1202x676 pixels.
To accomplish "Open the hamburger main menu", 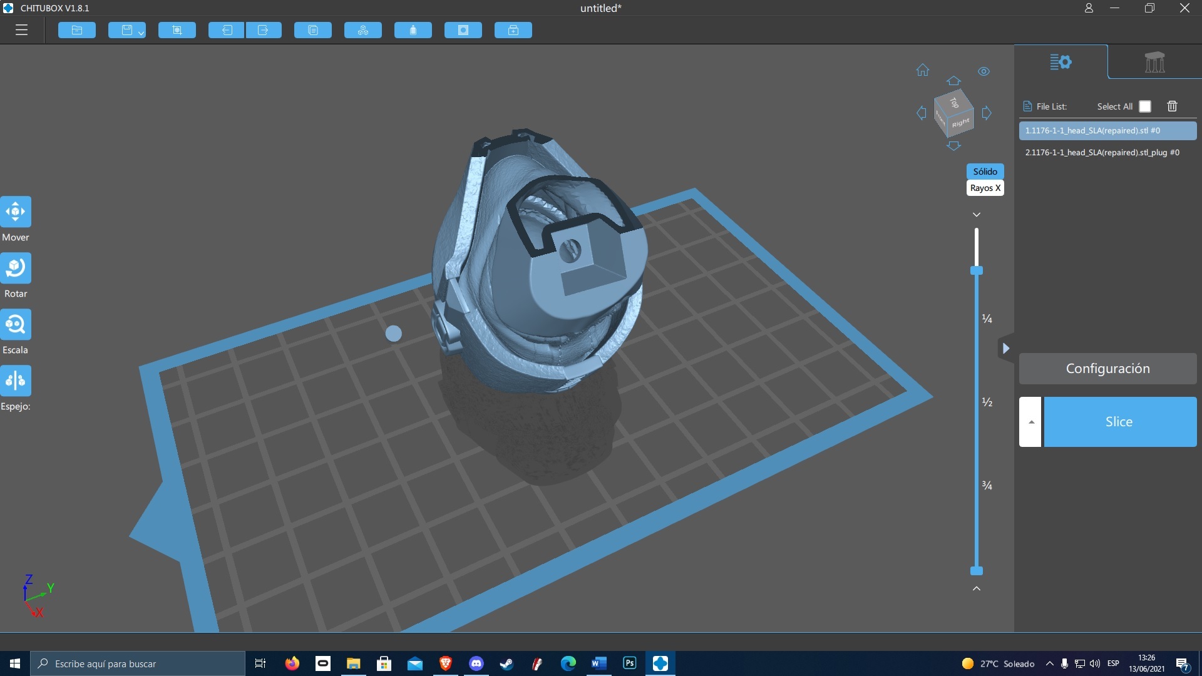I will [x=22, y=30].
